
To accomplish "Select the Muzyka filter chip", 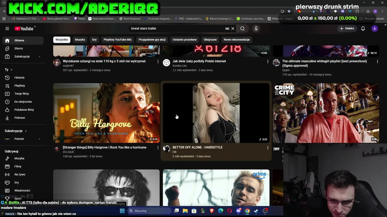I will coord(80,39).
